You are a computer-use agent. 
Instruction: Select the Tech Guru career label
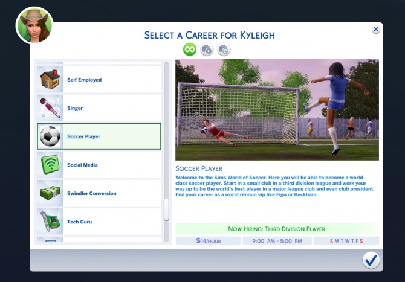click(79, 222)
